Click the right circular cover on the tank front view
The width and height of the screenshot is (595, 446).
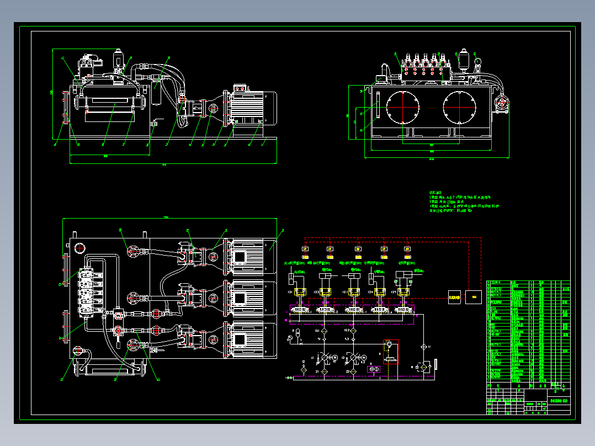459,107
